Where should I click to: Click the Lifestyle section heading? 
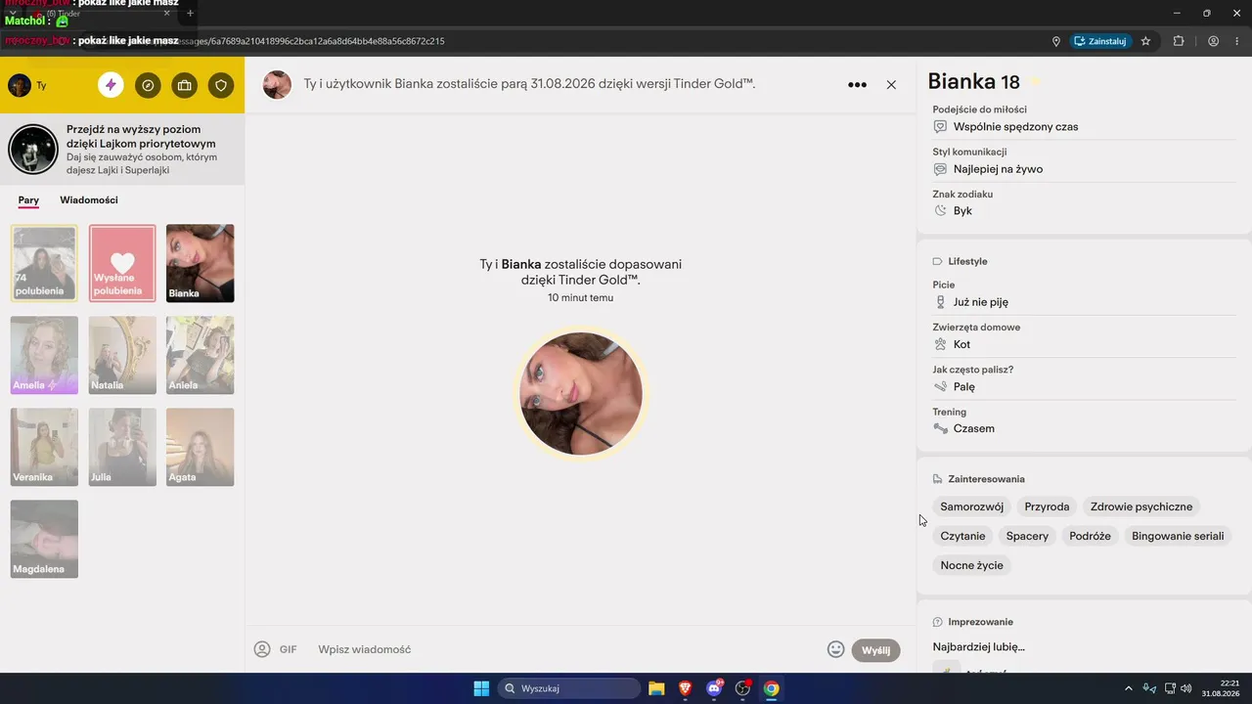967,262
